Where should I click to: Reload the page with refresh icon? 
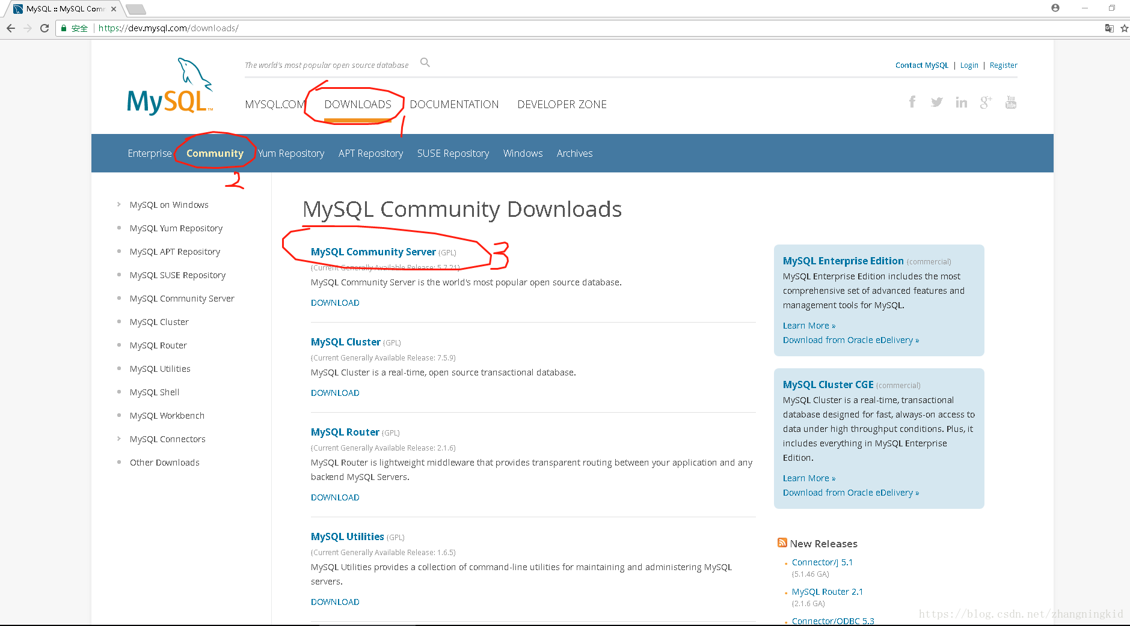(x=45, y=28)
